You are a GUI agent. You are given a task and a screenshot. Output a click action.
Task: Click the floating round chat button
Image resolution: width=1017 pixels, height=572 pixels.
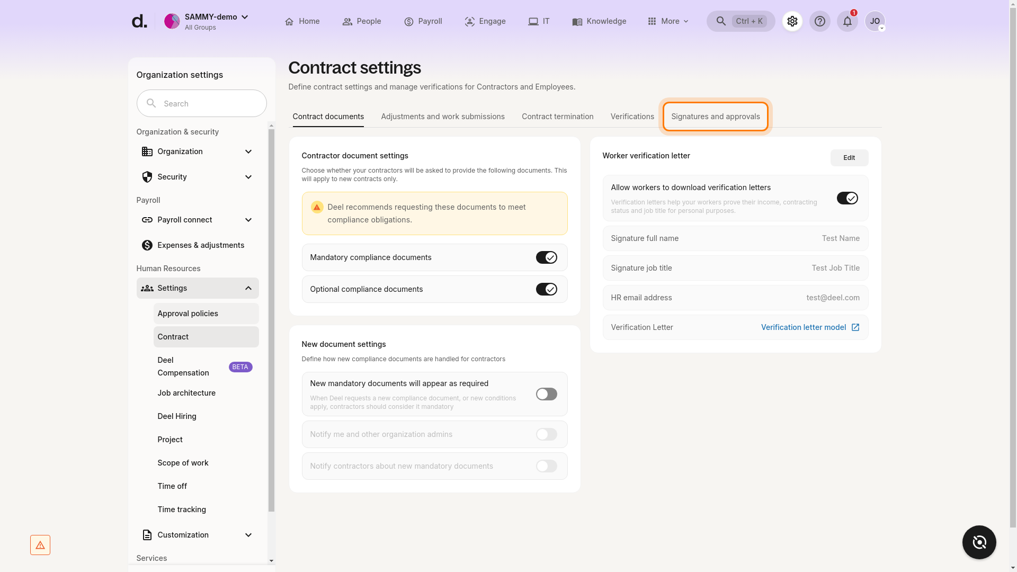[979, 542]
